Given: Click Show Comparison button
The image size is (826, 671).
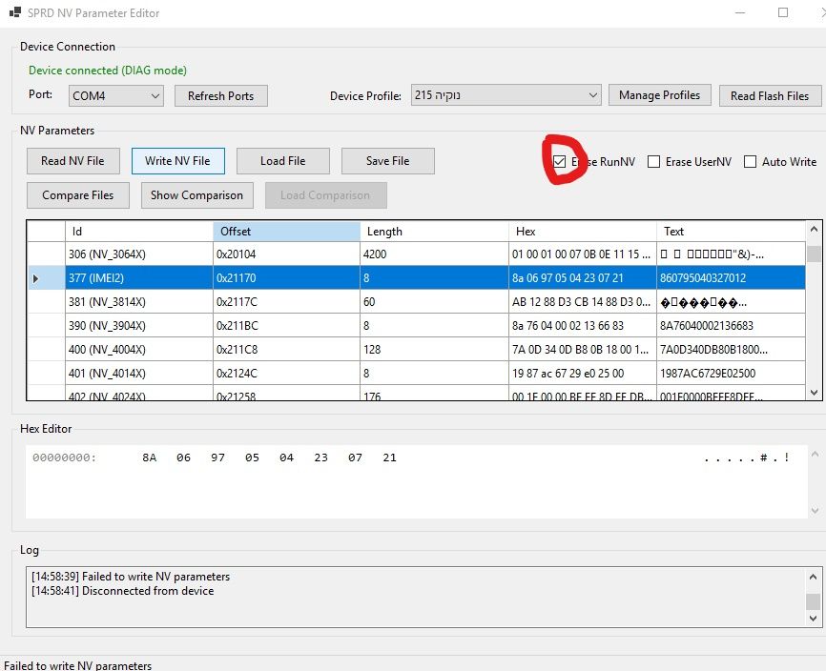Looking at the screenshot, I should coord(196,195).
